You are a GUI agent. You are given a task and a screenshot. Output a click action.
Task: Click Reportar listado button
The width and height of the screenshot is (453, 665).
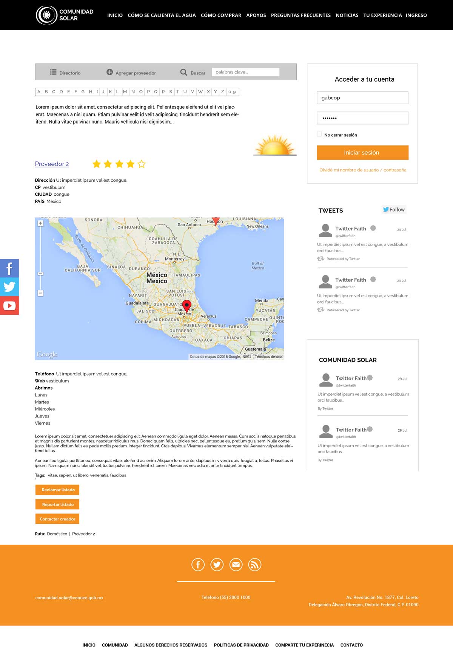(57, 504)
